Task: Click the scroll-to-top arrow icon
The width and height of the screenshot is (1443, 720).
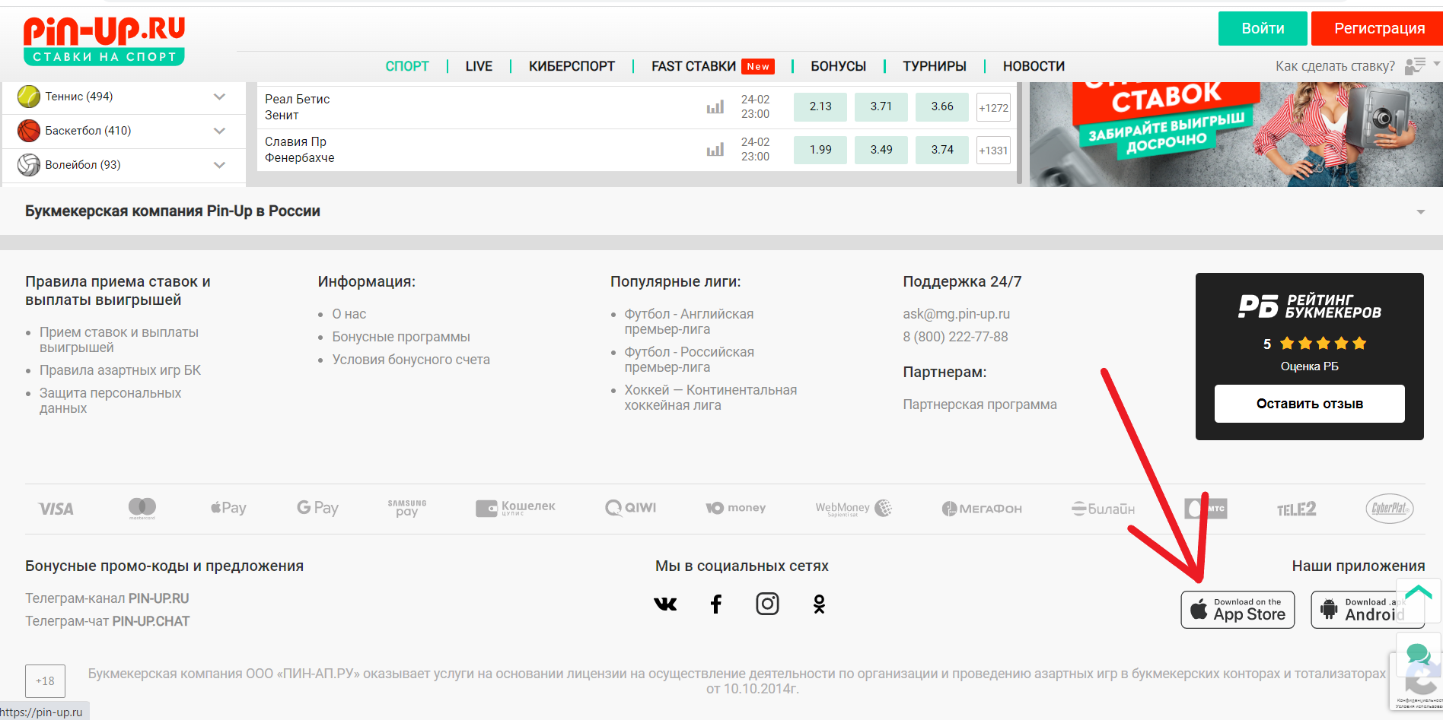Action: [x=1419, y=601]
